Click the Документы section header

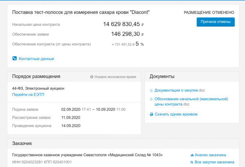point(162,77)
